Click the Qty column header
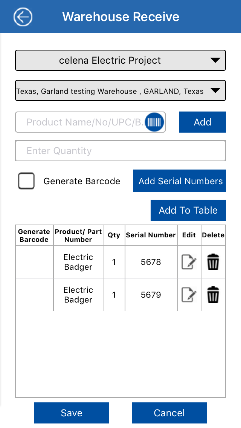Screen dimensions: 241x428 114,235
